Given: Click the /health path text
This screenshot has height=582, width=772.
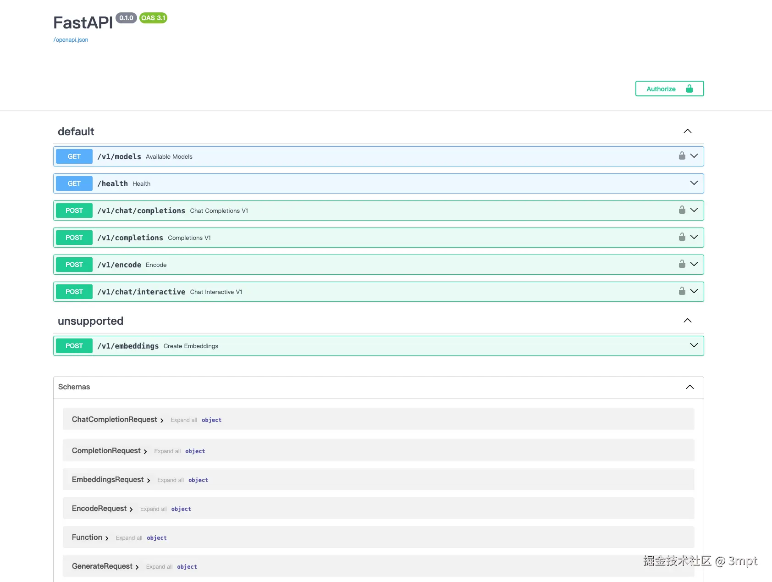Looking at the screenshot, I should click(x=112, y=184).
